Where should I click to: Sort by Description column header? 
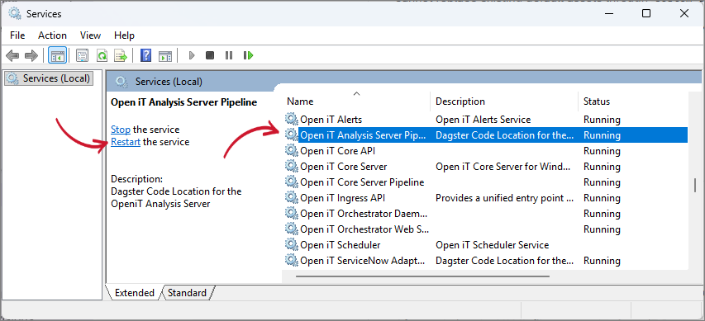pyautogui.click(x=504, y=101)
